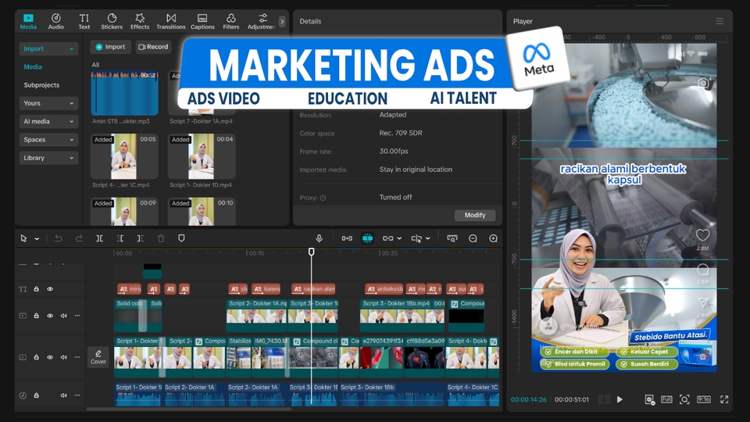Lock the upper video track

coord(37,316)
